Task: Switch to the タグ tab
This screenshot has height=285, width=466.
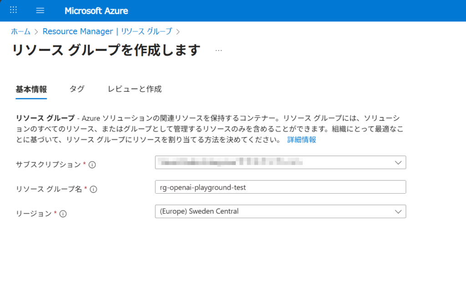Action: (x=77, y=89)
